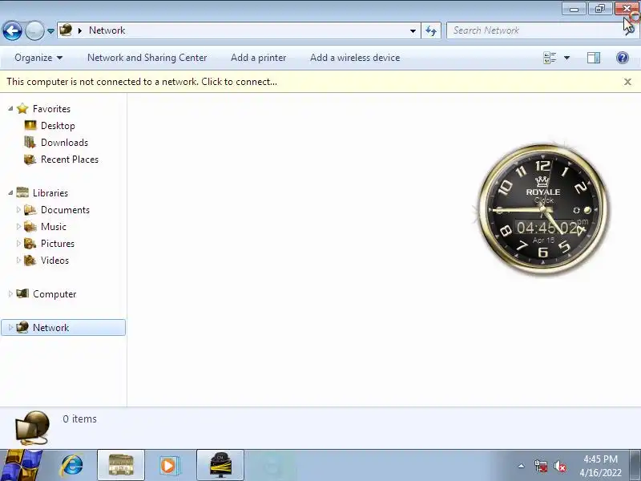
Task: Collapse the Favorites group
Action: (10, 108)
